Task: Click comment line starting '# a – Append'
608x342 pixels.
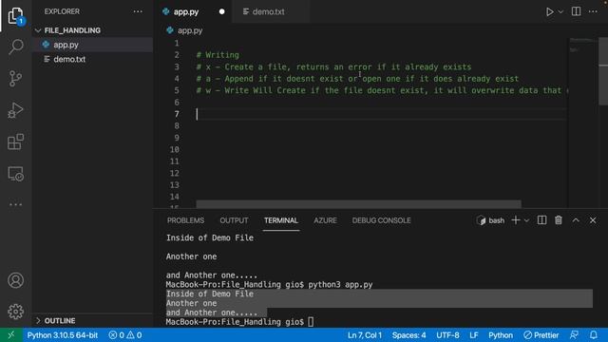Action: click(x=357, y=79)
